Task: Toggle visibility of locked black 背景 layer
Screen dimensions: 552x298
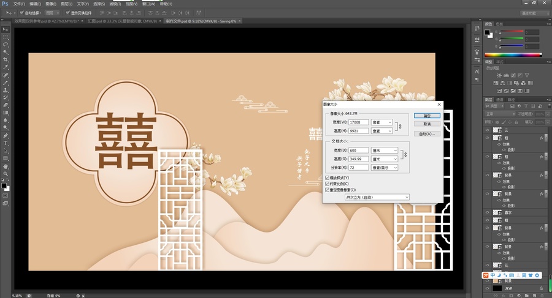Action: (x=487, y=288)
